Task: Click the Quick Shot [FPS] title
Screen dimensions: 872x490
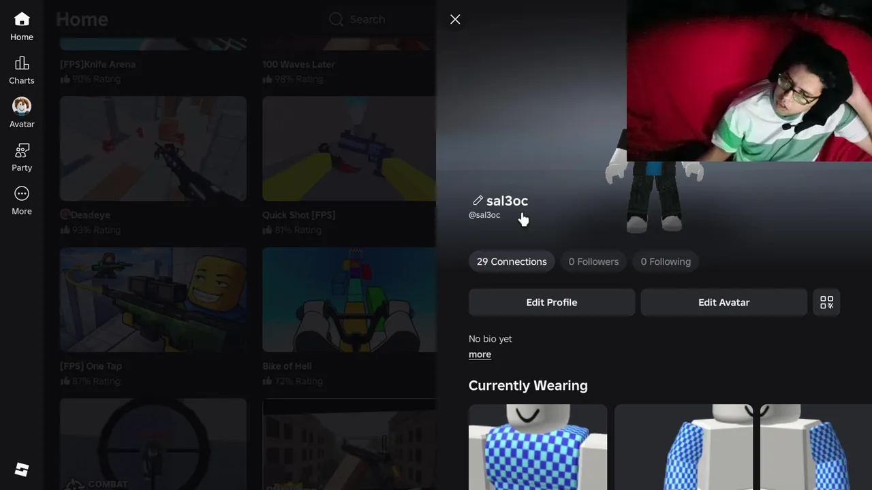Action: click(x=298, y=215)
